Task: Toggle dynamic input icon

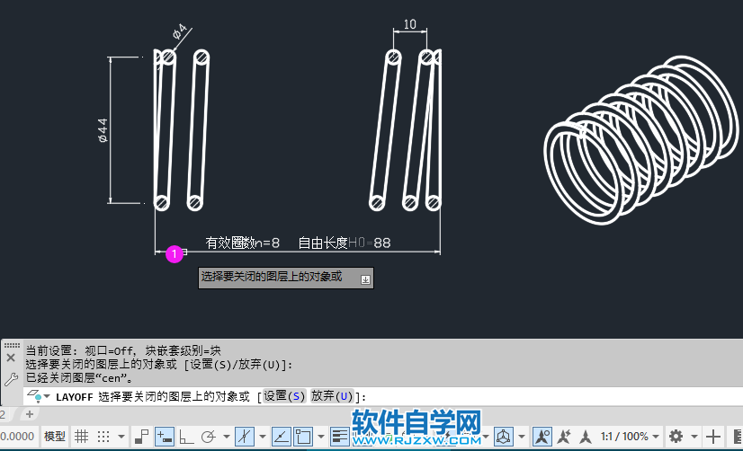Action: 164,436
